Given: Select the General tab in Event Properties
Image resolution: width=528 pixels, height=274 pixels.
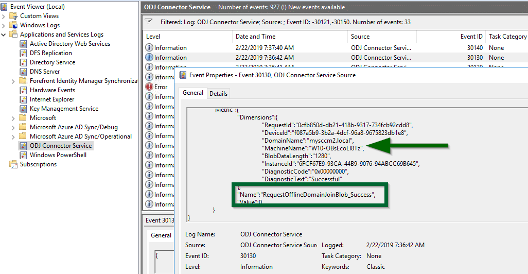Looking at the screenshot, I should click(193, 93).
